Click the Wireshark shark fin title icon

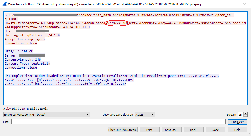pos(5,4)
